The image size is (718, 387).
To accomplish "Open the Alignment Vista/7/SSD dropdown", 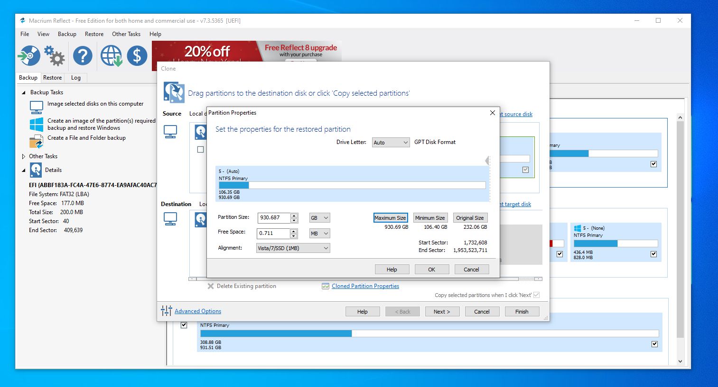I will (x=293, y=248).
